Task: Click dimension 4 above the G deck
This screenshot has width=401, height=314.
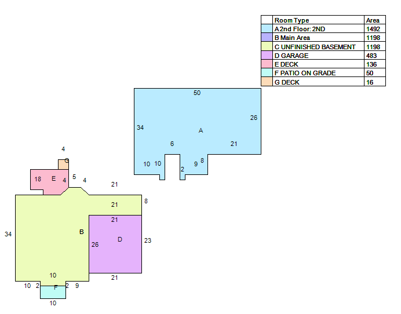Action: pyautogui.click(x=63, y=149)
